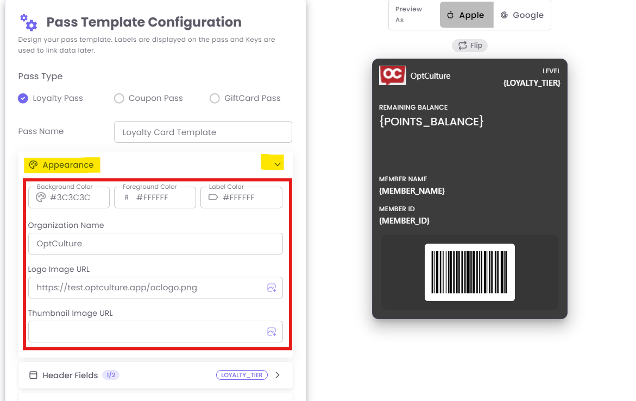The height and width of the screenshot is (401, 636).
Task: Click the image upload icon for Thumbnail URL
Action: pyautogui.click(x=272, y=332)
